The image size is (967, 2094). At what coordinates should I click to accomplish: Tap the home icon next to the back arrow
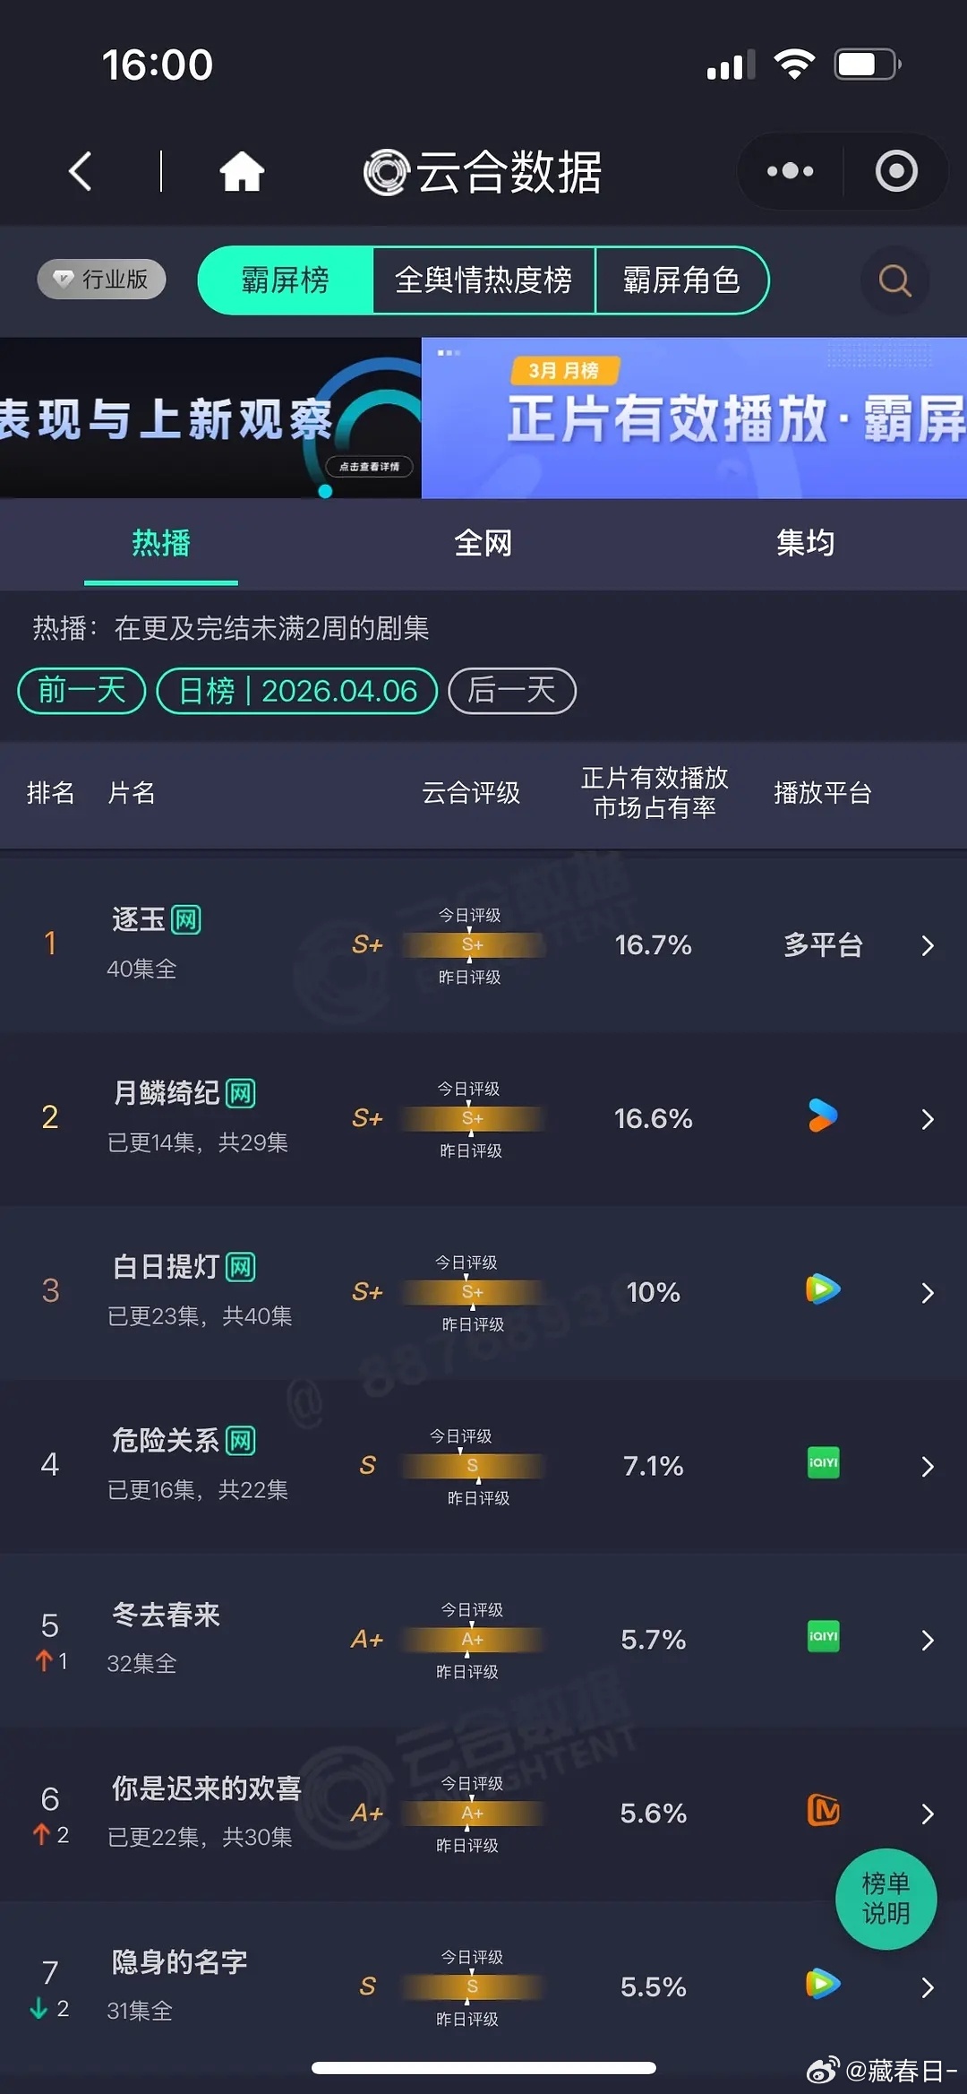tap(242, 170)
